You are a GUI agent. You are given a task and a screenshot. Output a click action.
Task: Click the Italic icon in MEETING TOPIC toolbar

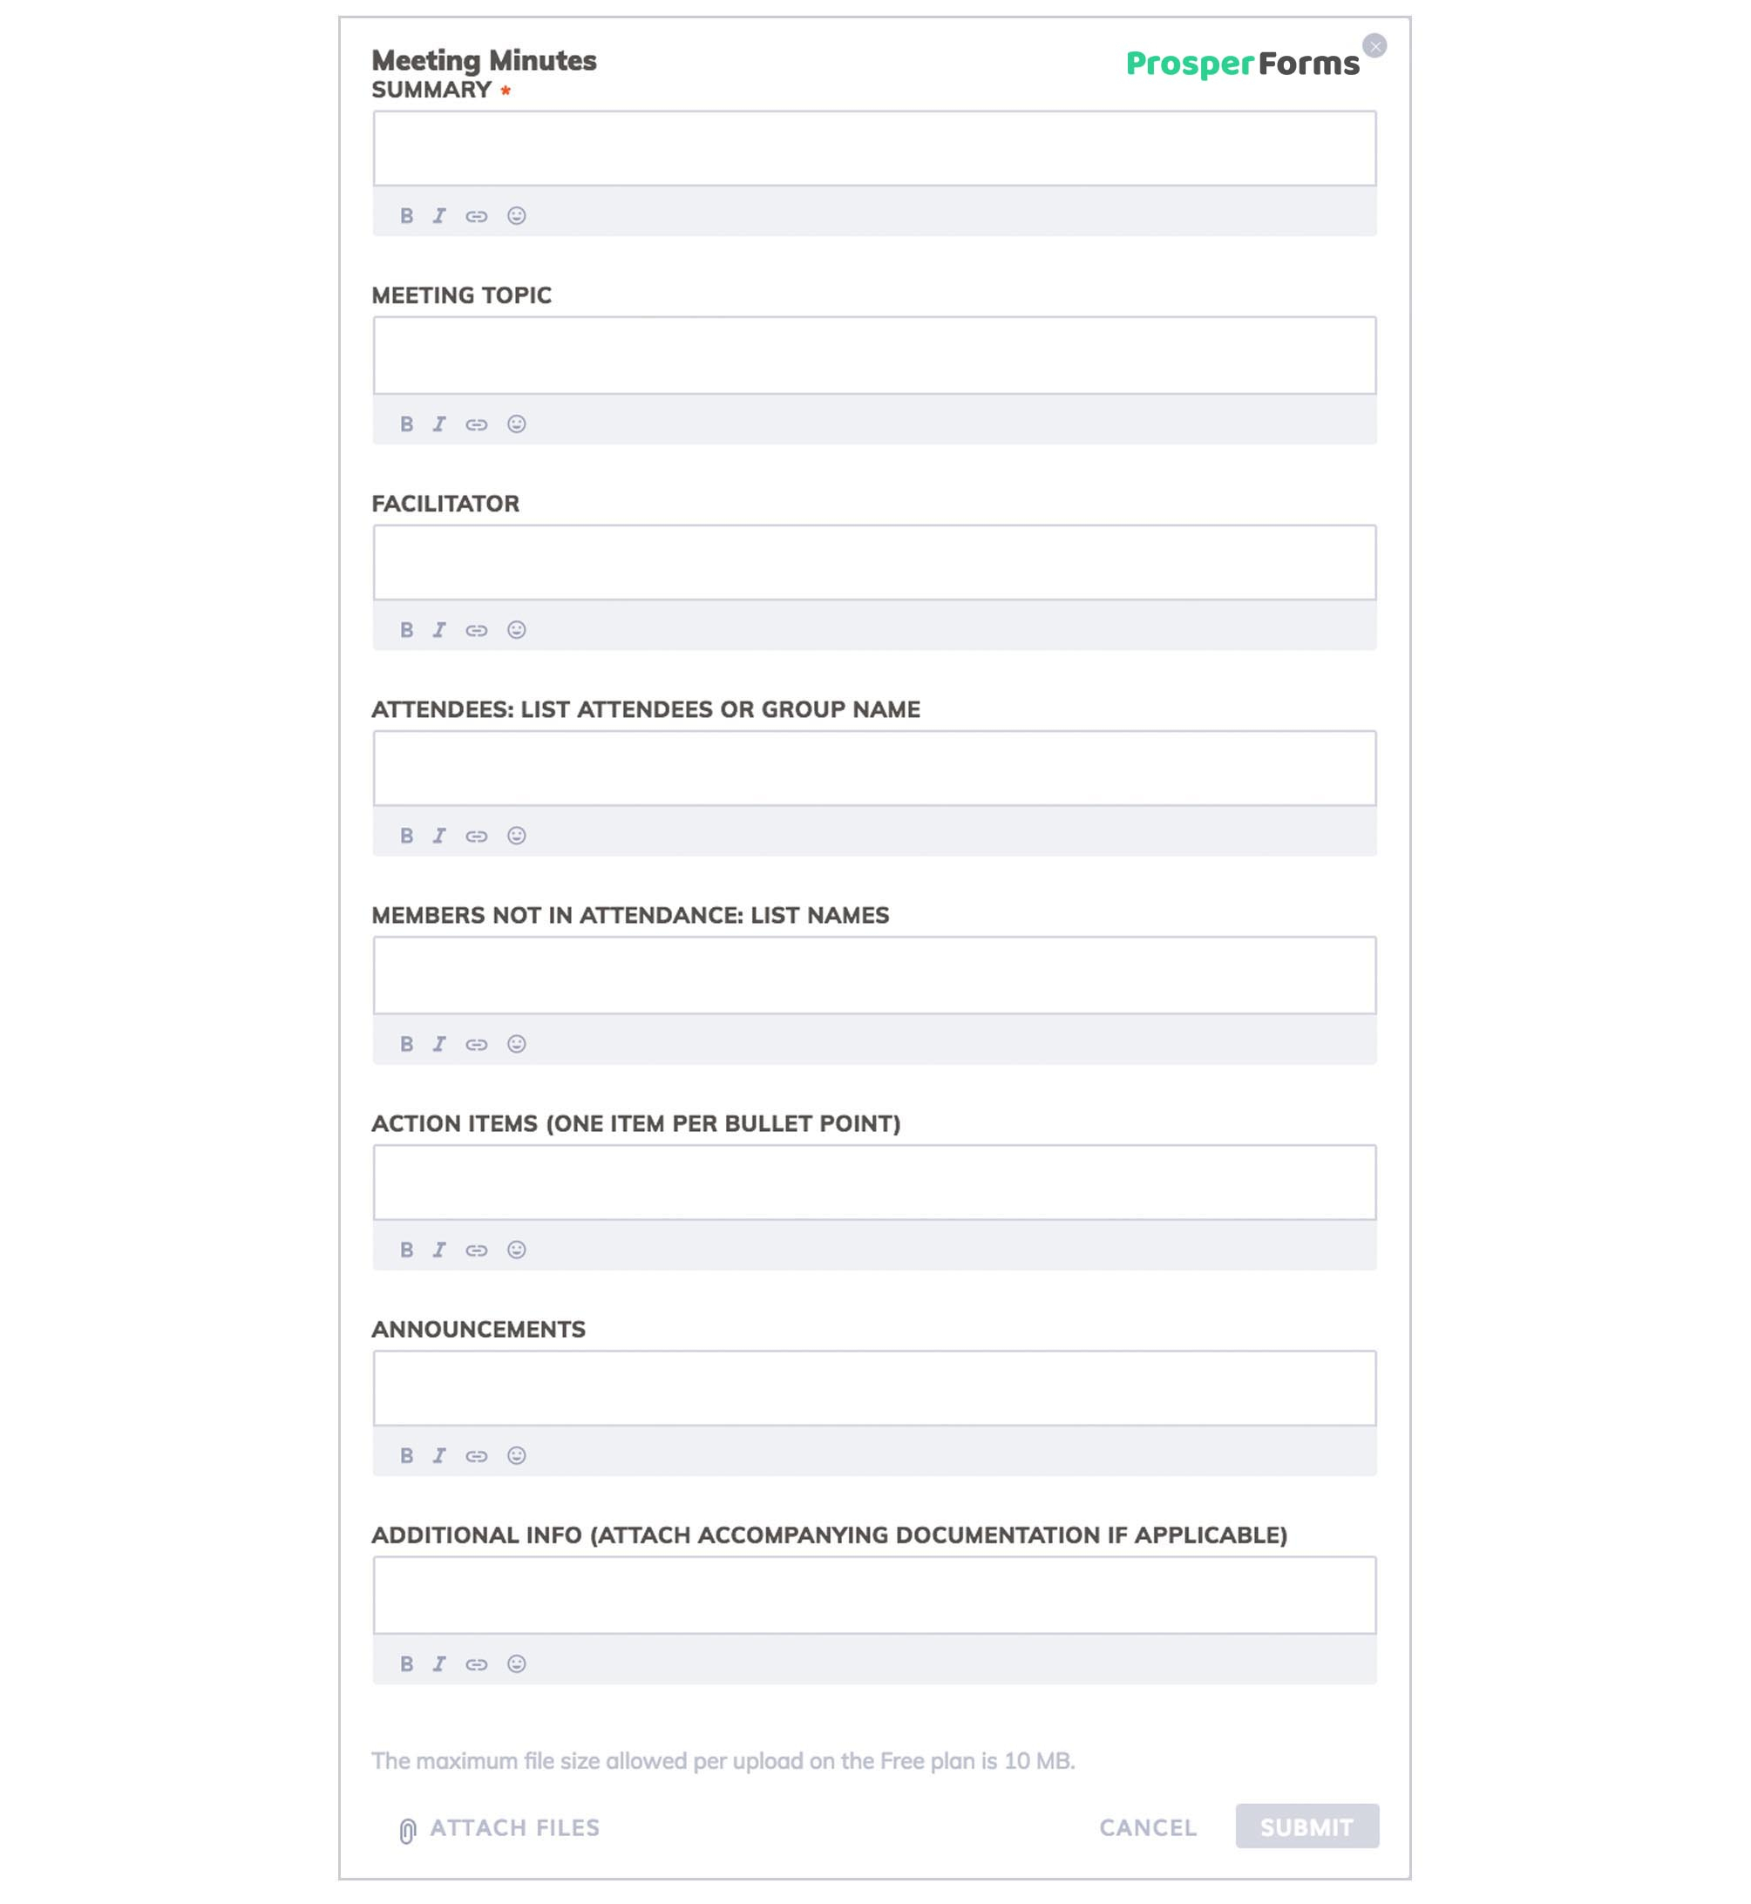(439, 423)
